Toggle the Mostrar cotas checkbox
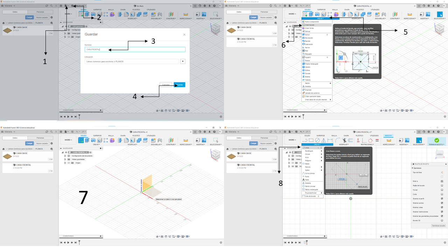Image resolution: width=448 pixels, height=252 pixels. coord(442,207)
